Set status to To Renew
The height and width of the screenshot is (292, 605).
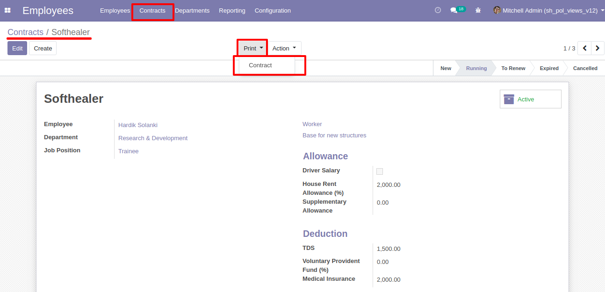(x=513, y=68)
